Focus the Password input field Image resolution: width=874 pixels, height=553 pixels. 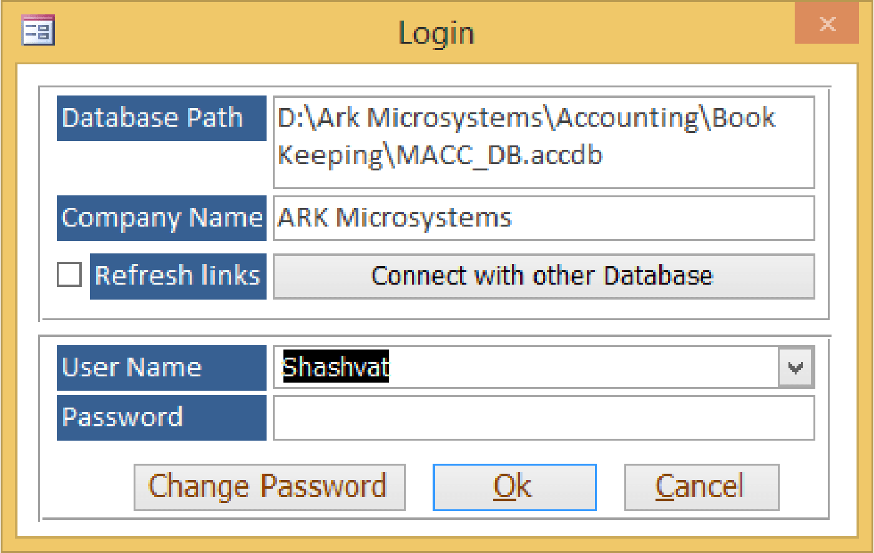544,418
